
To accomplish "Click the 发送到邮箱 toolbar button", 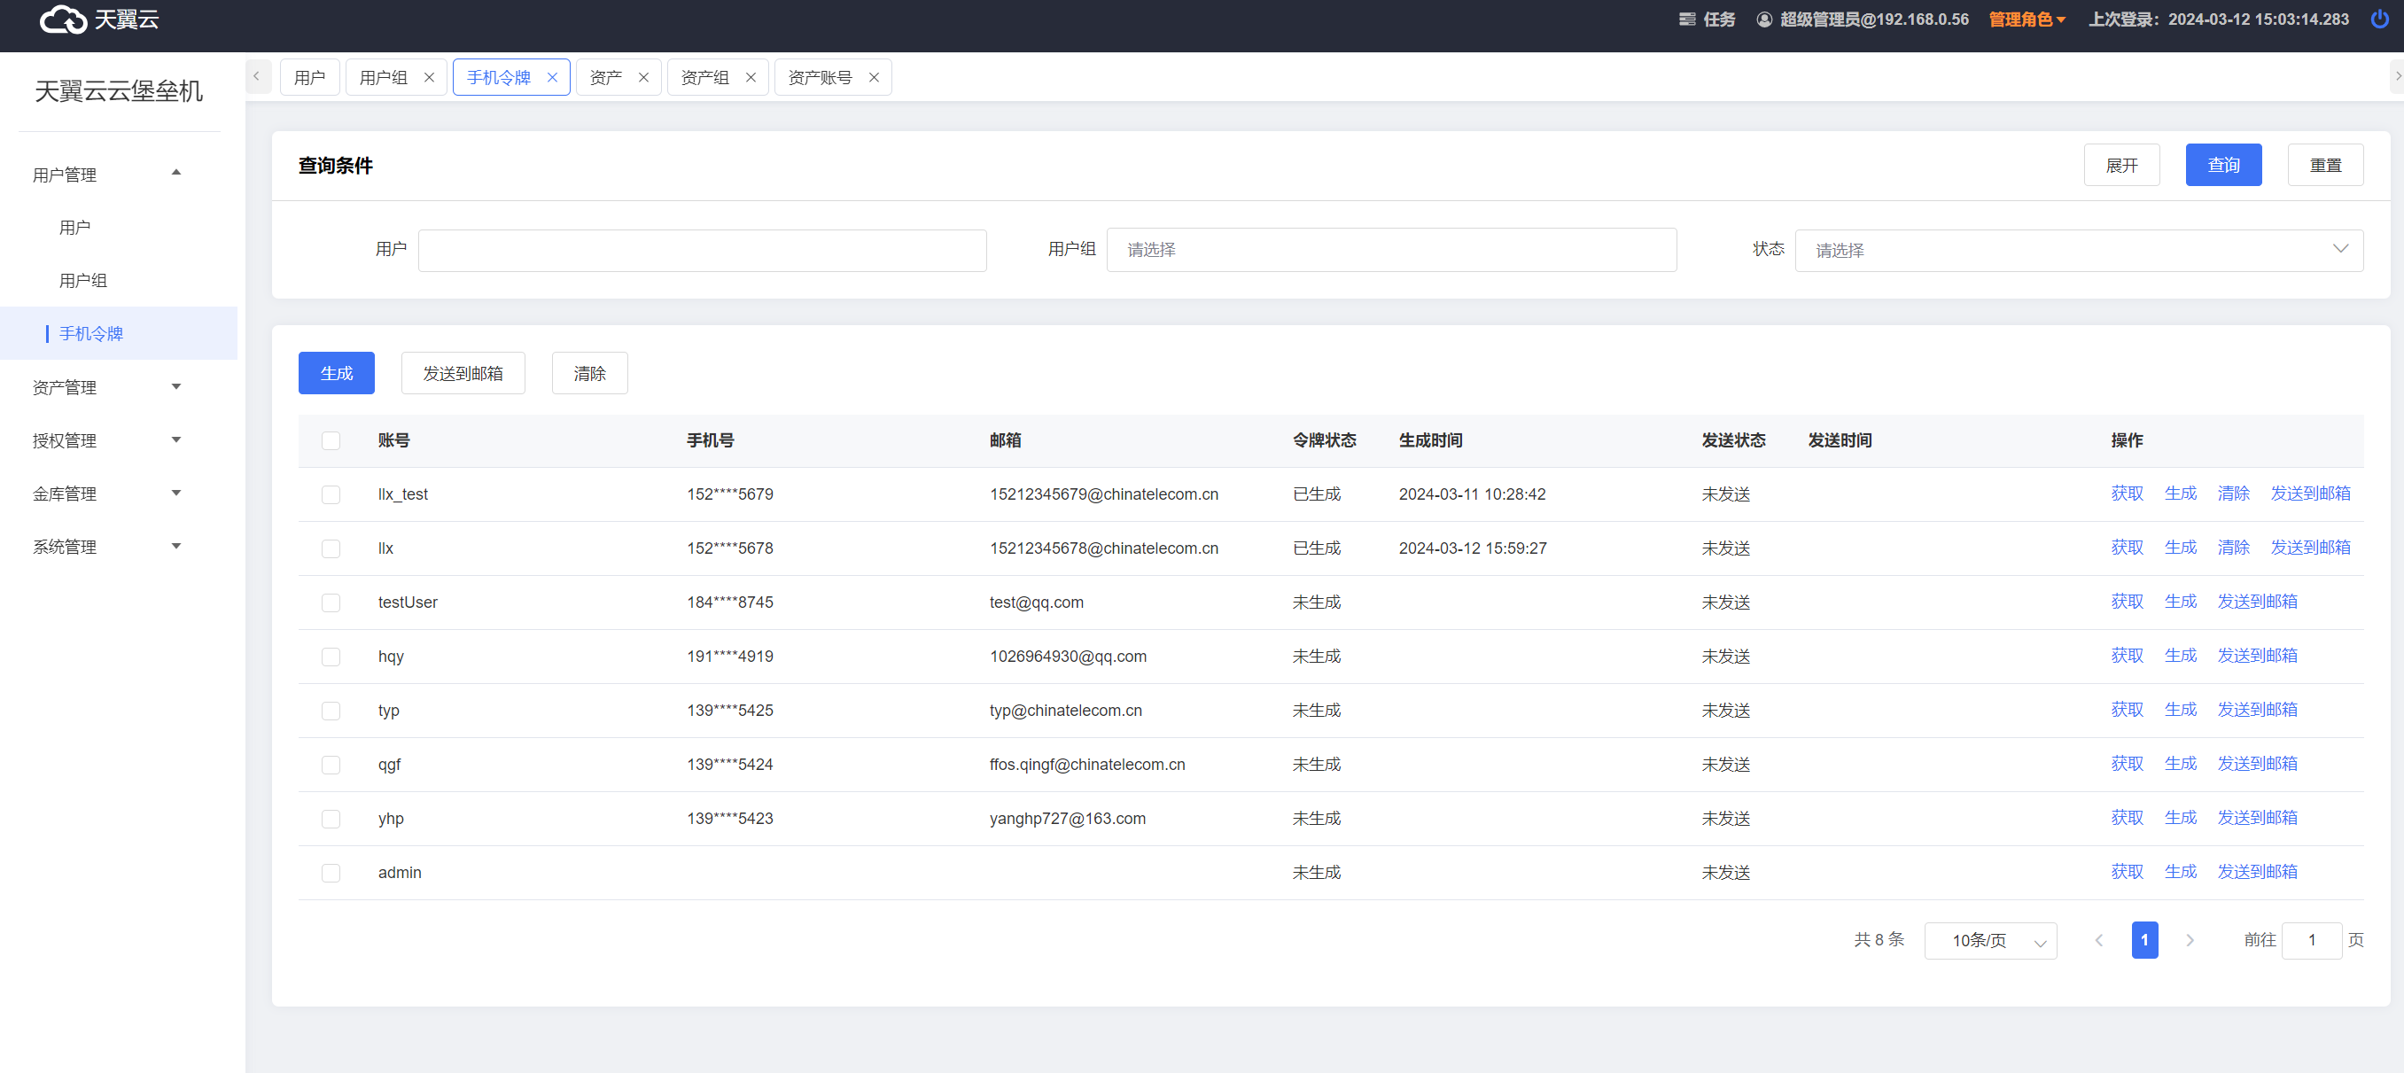I will 463,373.
